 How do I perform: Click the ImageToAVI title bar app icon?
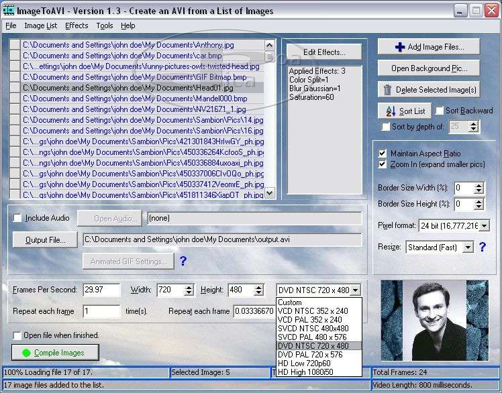point(9,10)
